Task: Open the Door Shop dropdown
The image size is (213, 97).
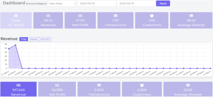Action: tap(63, 3)
